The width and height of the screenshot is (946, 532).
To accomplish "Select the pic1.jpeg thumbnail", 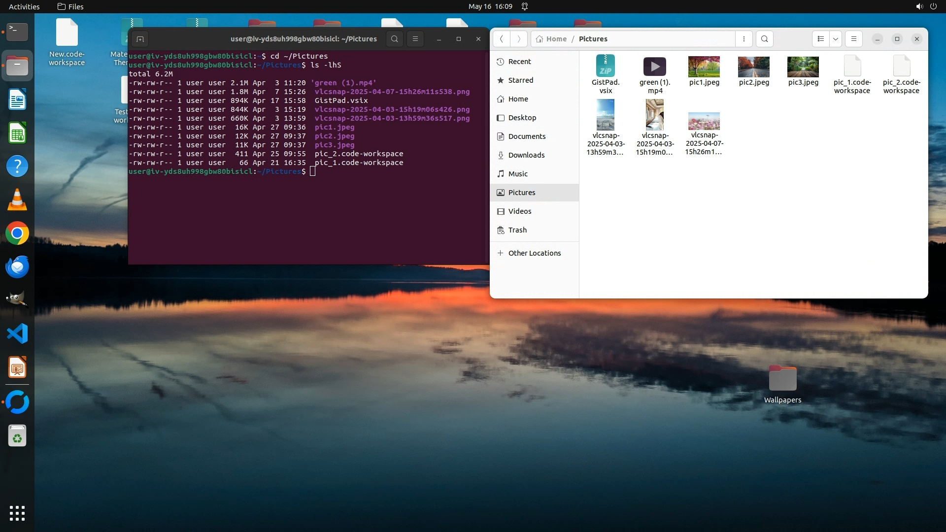I will (704, 67).
